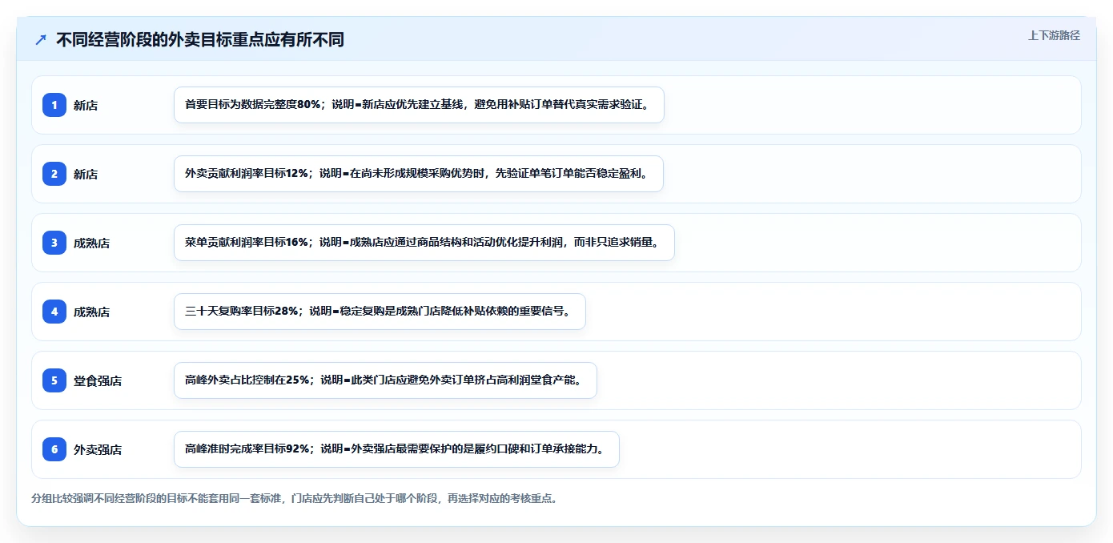Image resolution: width=1113 pixels, height=543 pixels.
Task: Select the number 4 badge
Action: (54, 312)
